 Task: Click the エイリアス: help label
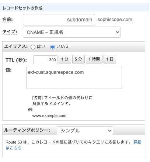pos(16,46)
